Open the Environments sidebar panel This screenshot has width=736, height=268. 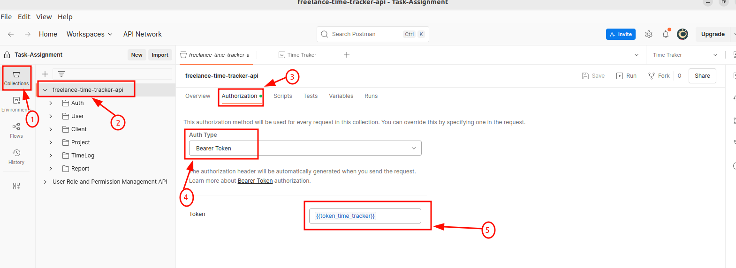[x=16, y=104]
